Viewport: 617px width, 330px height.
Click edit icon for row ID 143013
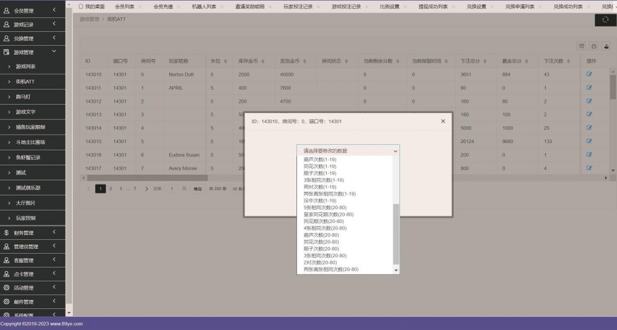coord(589,114)
